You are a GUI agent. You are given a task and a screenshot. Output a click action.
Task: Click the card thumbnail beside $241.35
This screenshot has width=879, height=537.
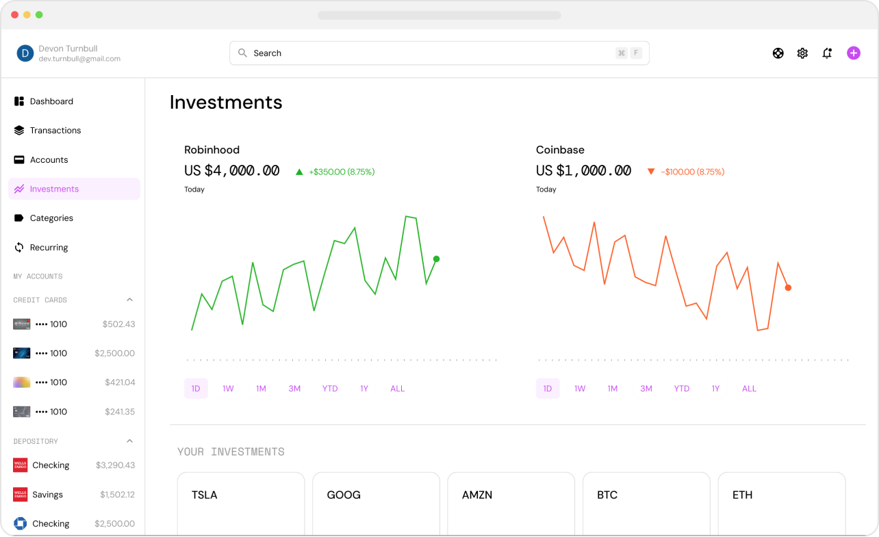point(22,412)
